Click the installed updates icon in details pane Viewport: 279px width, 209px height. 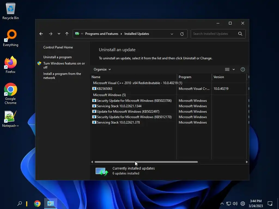click(102, 171)
